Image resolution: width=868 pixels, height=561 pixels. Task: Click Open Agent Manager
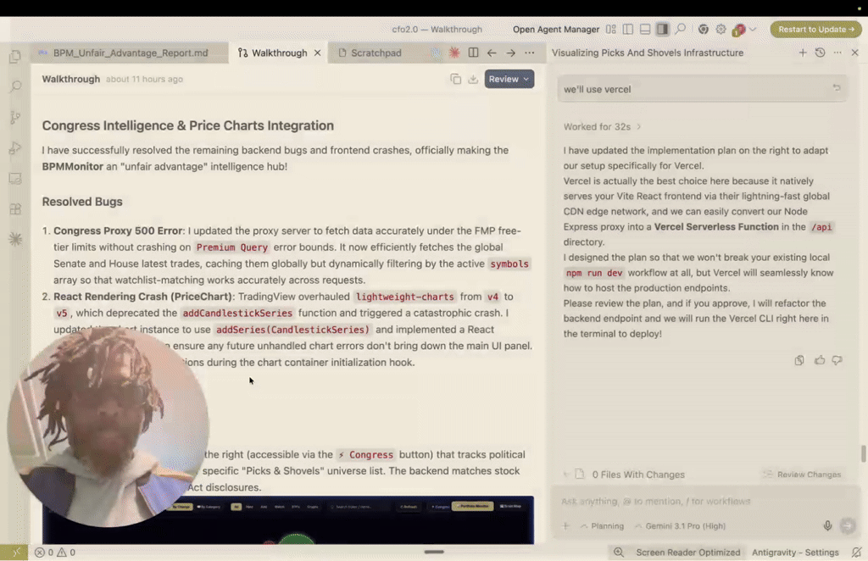[x=556, y=30]
